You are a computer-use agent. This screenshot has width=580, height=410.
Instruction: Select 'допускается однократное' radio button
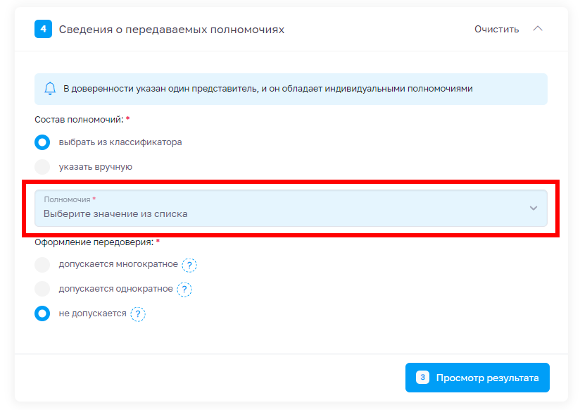[43, 289]
